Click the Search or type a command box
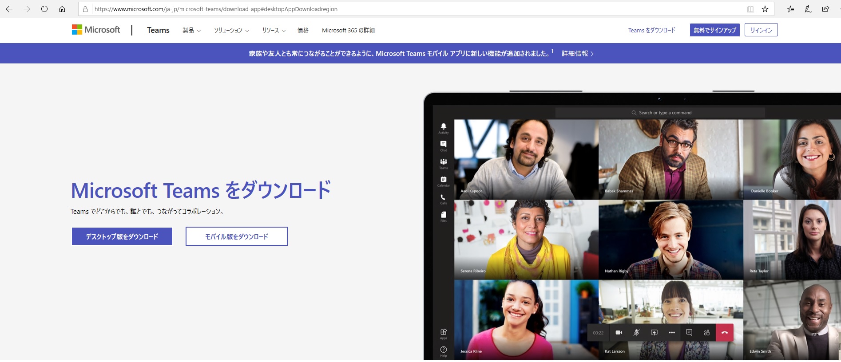Screen dimensions: 841x362 pos(660,113)
